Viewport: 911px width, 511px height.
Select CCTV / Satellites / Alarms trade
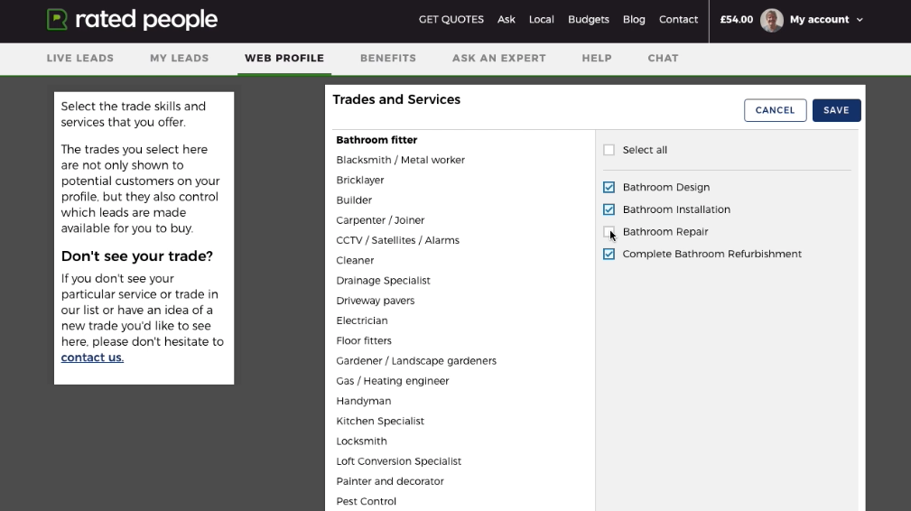pos(397,240)
